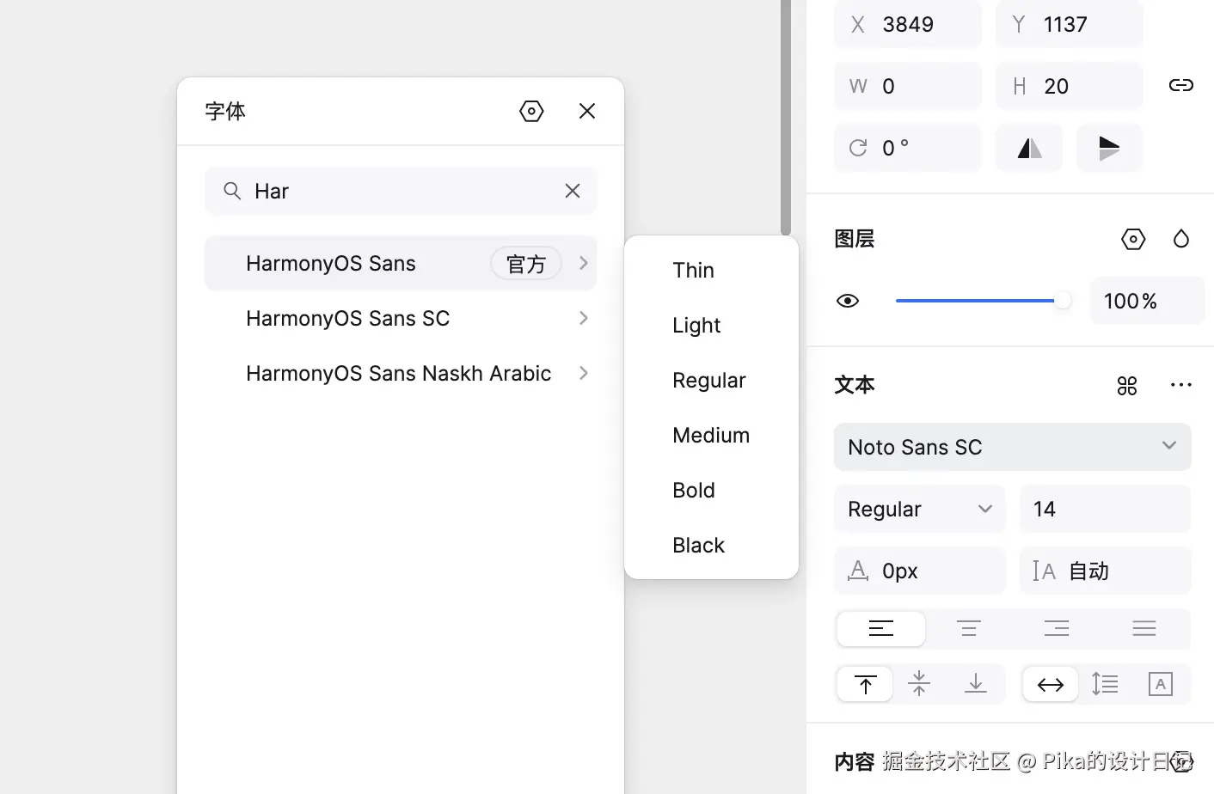Align text center

point(969,629)
